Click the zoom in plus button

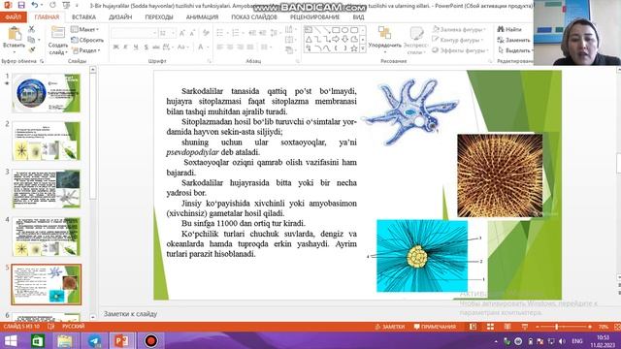click(x=590, y=327)
